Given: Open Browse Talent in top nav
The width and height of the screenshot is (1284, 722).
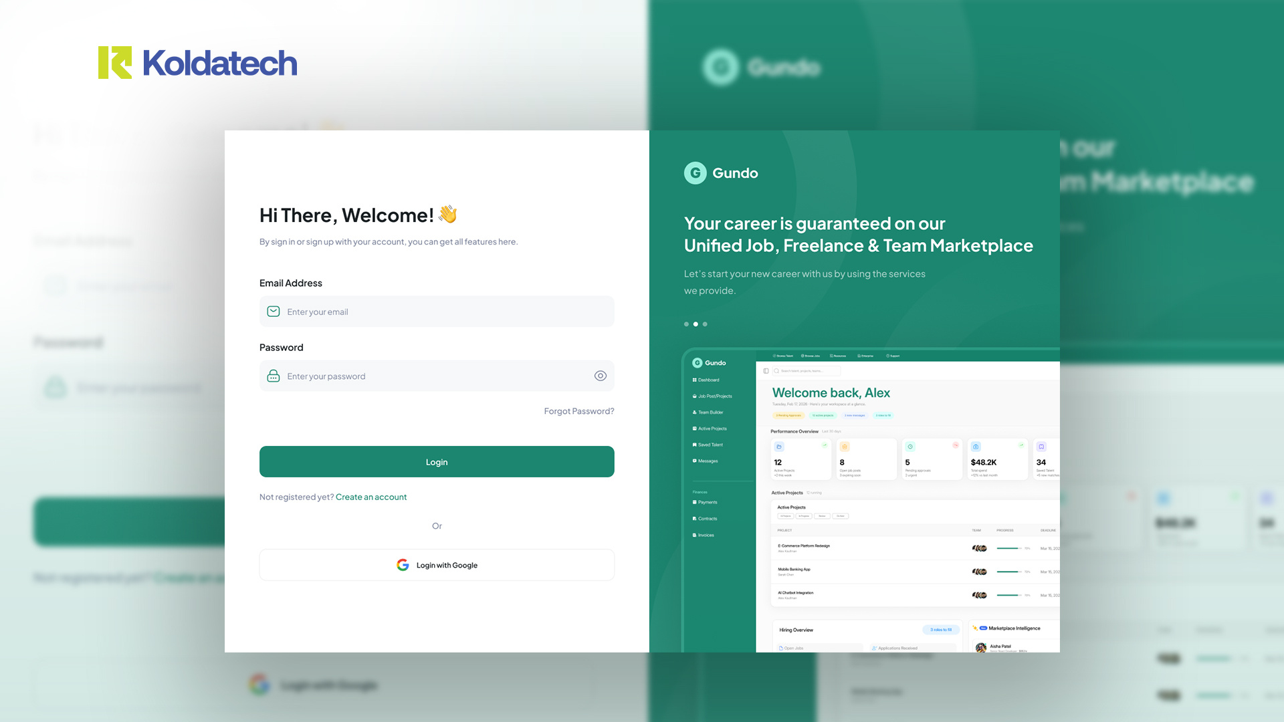Looking at the screenshot, I should (x=783, y=356).
